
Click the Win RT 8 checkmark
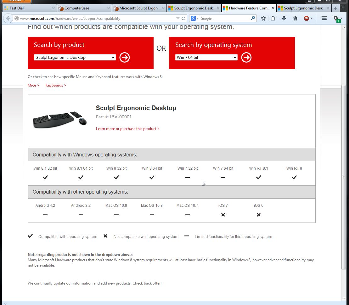[294, 178]
